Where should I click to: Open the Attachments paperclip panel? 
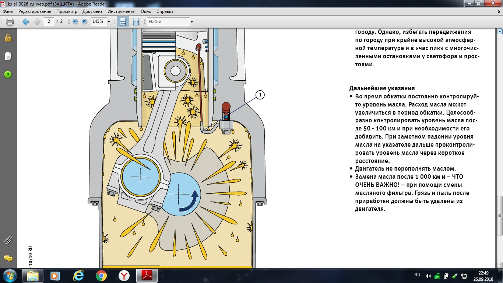[x=8, y=240]
